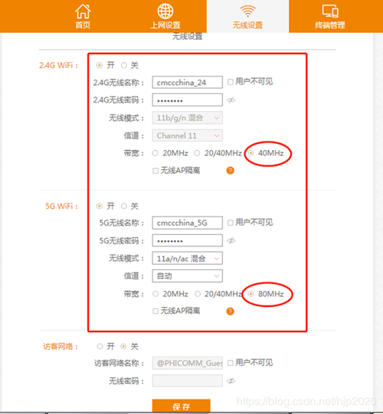Screen dimensions: 383x414
Task: Open the Channel 11 dropdown
Action: pyautogui.click(x=187, y=135)
